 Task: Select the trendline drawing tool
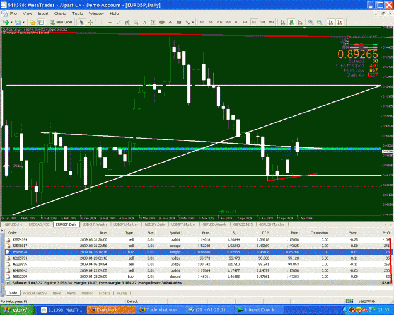pos(119,22)
